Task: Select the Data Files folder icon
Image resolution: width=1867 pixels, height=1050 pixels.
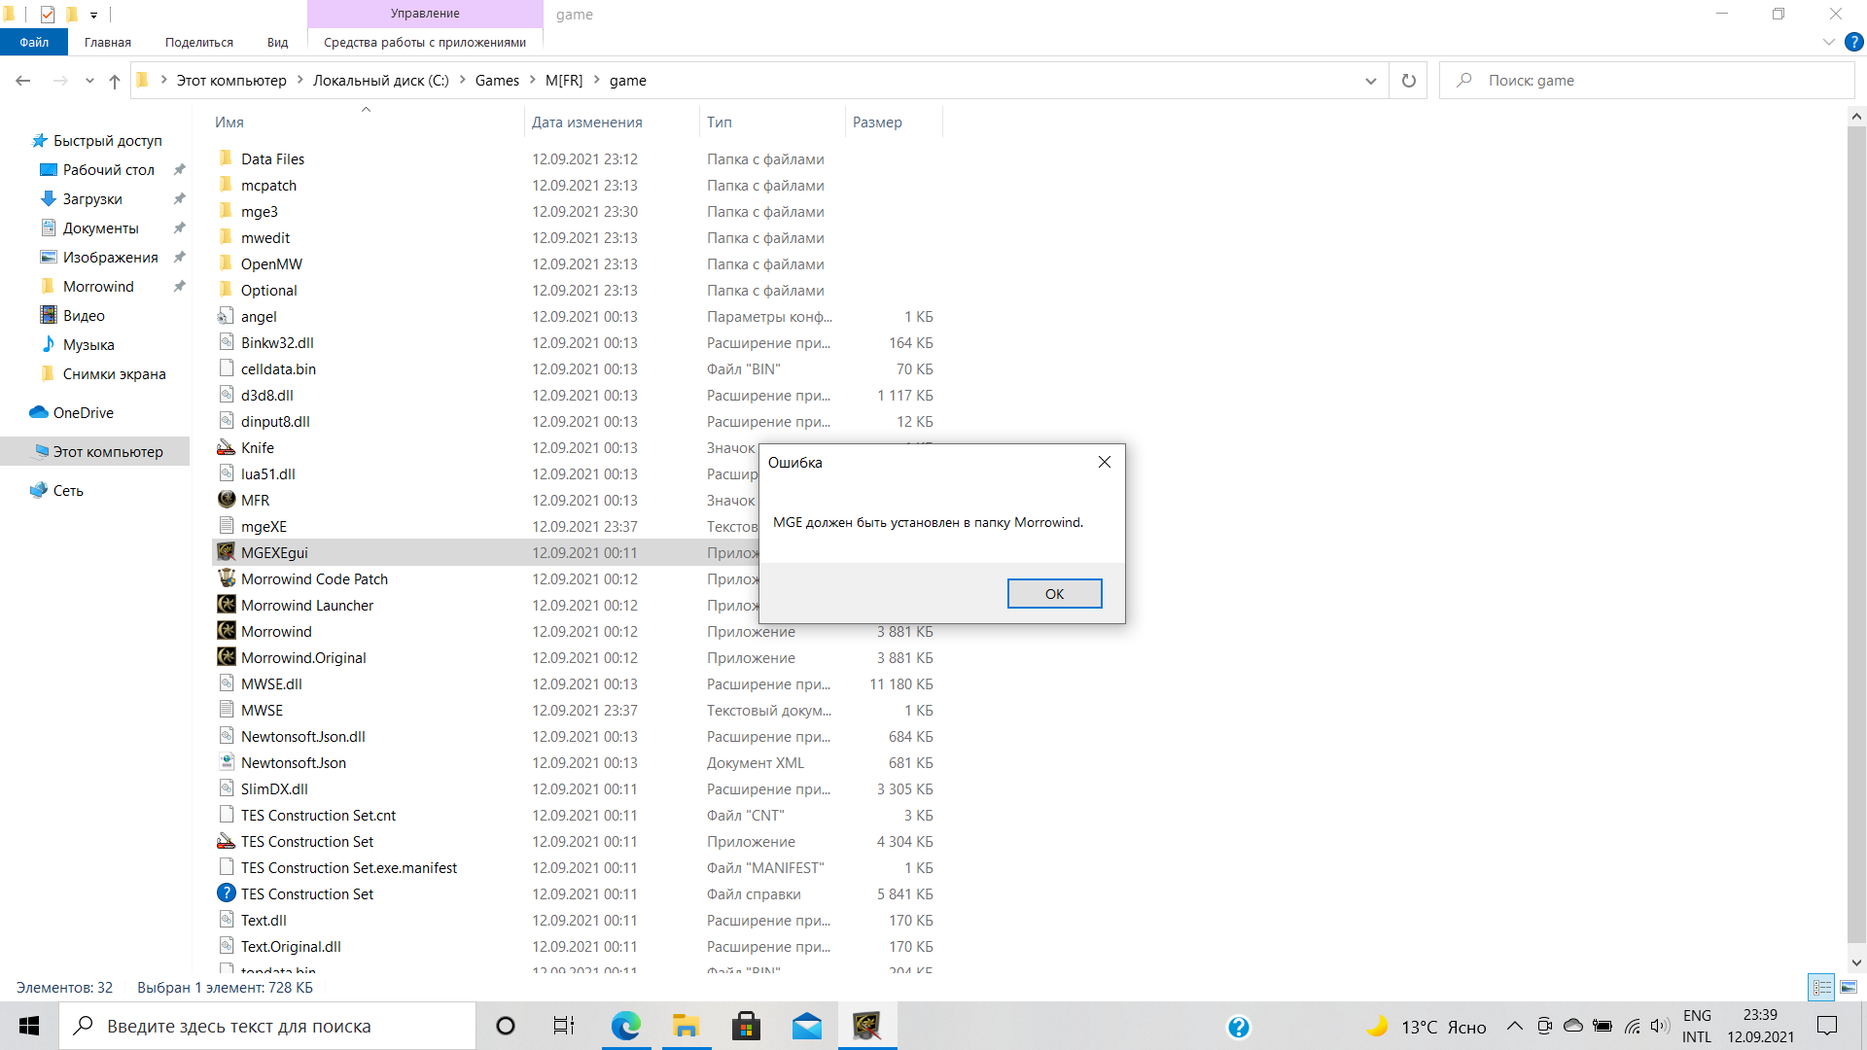Action: pyautogui.click(x=227, y=158)
